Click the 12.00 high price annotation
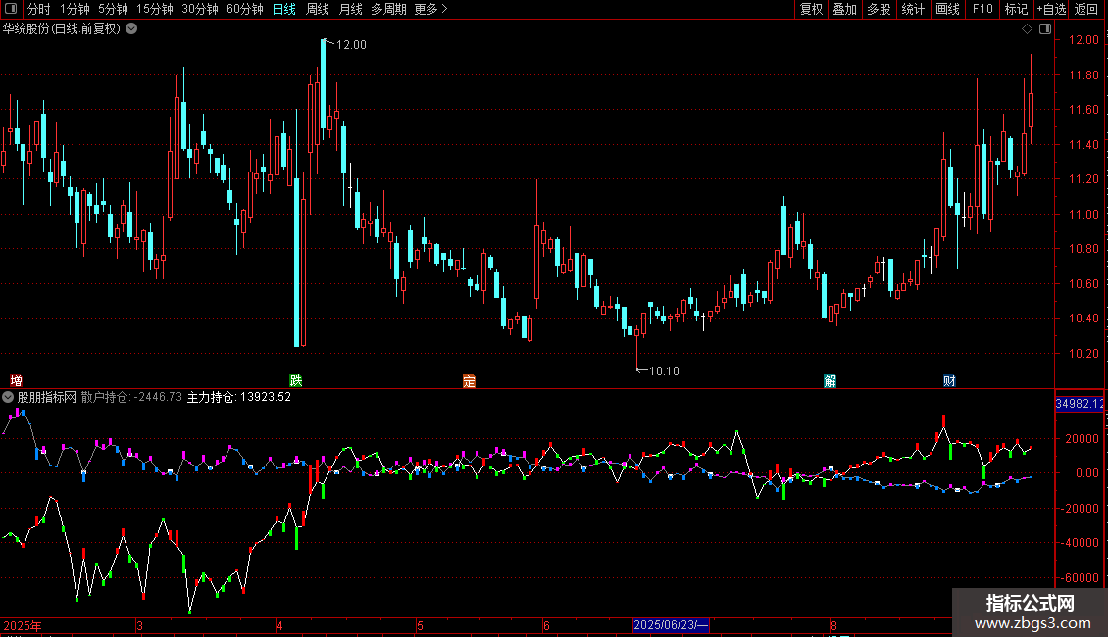This screenshot has width=1108, height=637. click(x=351, y=45)
